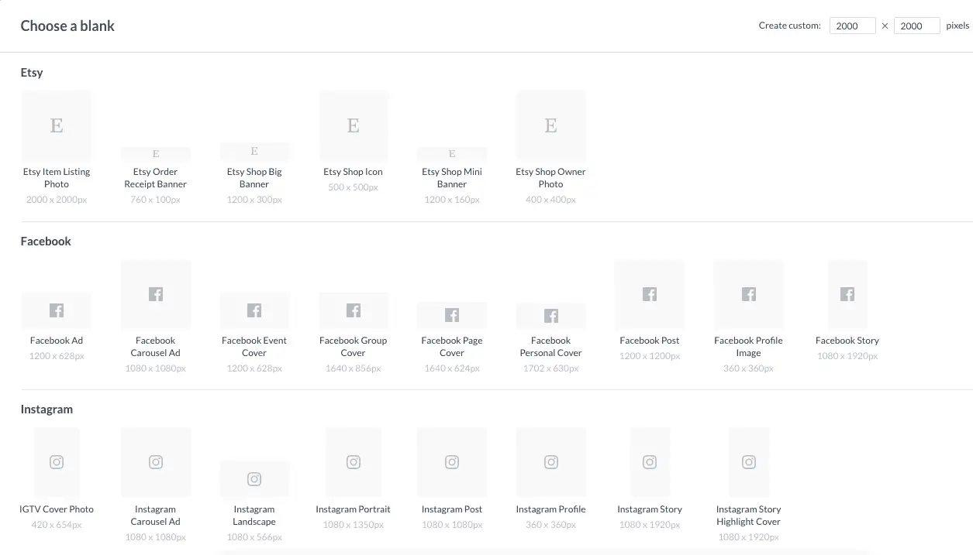Click the Etsy Order Receipt Banner label

tap(156, 178)
